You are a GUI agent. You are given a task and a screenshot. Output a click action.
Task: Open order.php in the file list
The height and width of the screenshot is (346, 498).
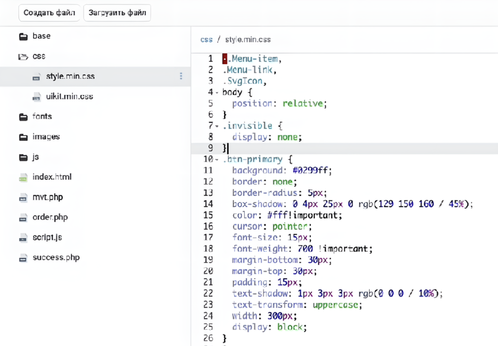point(50,217)
